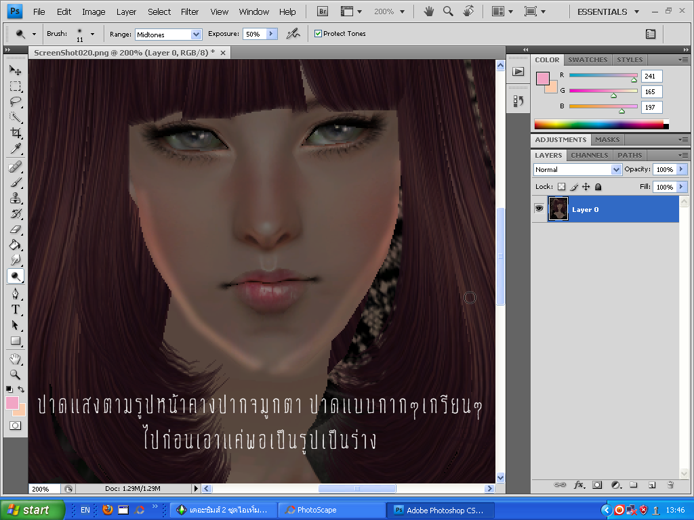Open the Filter menu
This screenshot has height=520, width=694.
pyautogui.click(x=190, y=12)
